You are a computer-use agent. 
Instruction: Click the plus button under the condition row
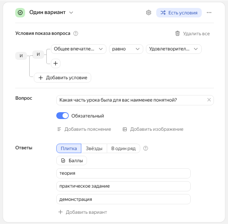click(55, 63)
